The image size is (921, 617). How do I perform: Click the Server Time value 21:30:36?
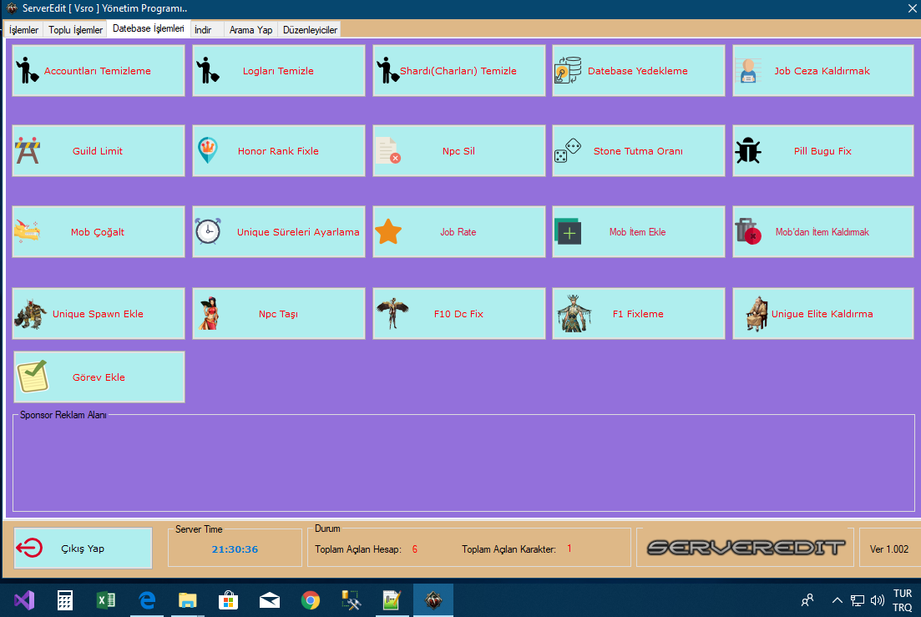[235, 549]
